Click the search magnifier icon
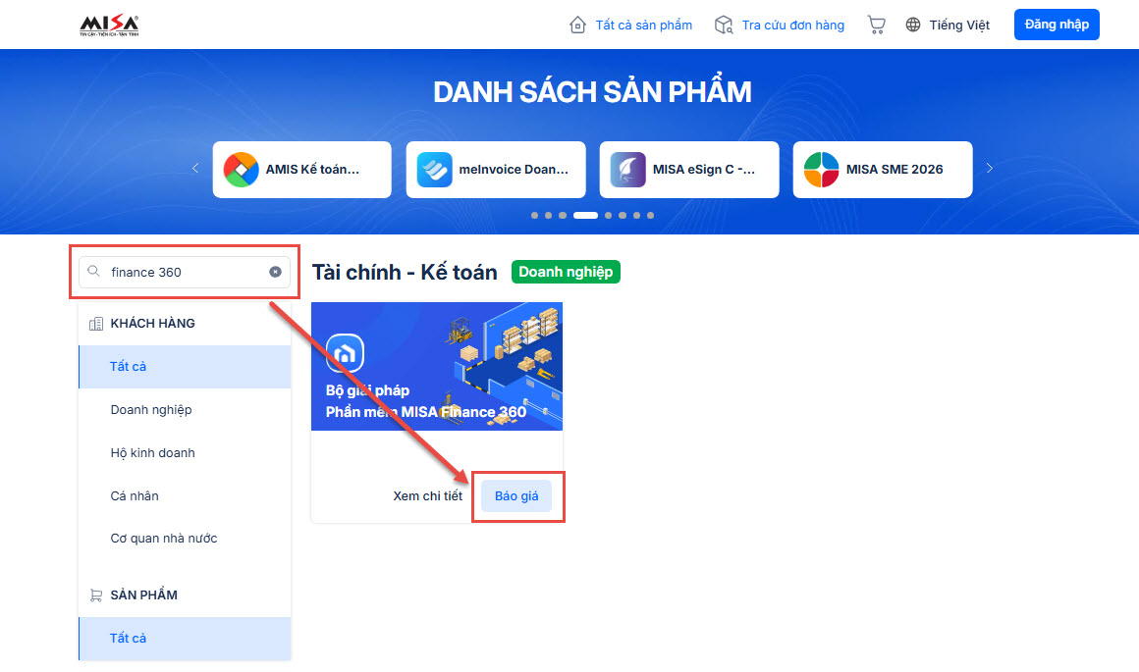This screenshot has width=1139, height=672. coord(93,272)
